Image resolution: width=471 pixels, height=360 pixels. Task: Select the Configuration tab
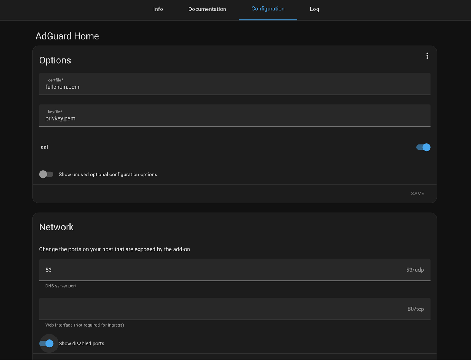click(x=268, y=9)
